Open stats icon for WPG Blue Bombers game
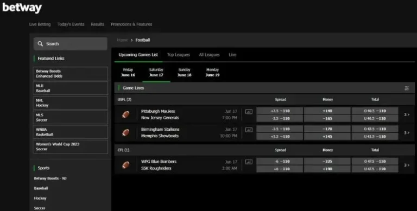417x211 pixels. click(249, 162)
